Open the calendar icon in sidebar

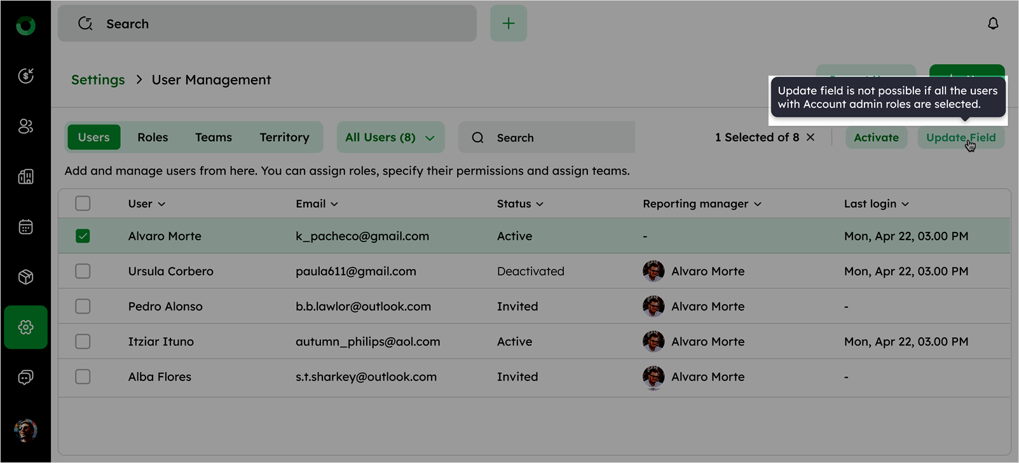26,227
